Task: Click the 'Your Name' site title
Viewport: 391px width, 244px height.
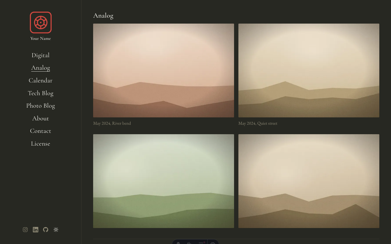Action: tap(40, 38)
